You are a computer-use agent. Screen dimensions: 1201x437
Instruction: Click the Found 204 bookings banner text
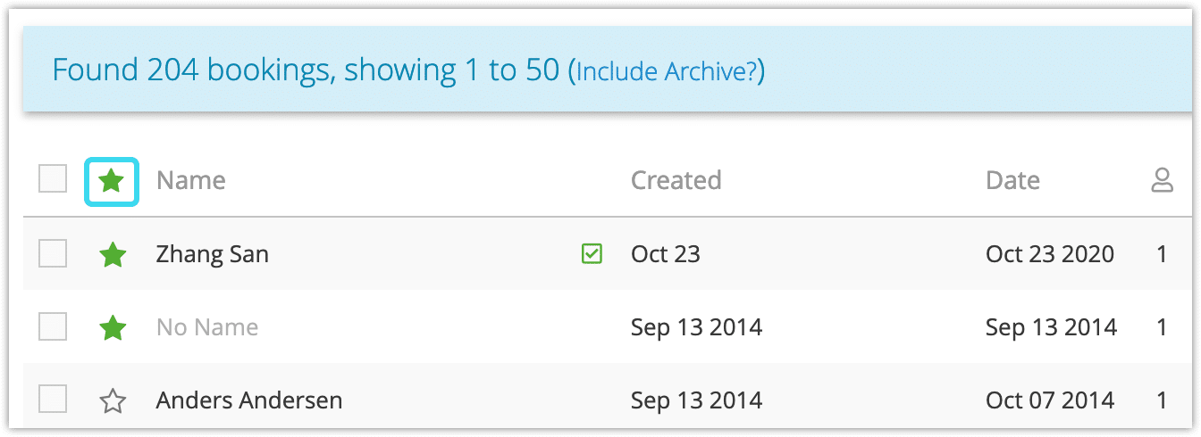[306, 70]
